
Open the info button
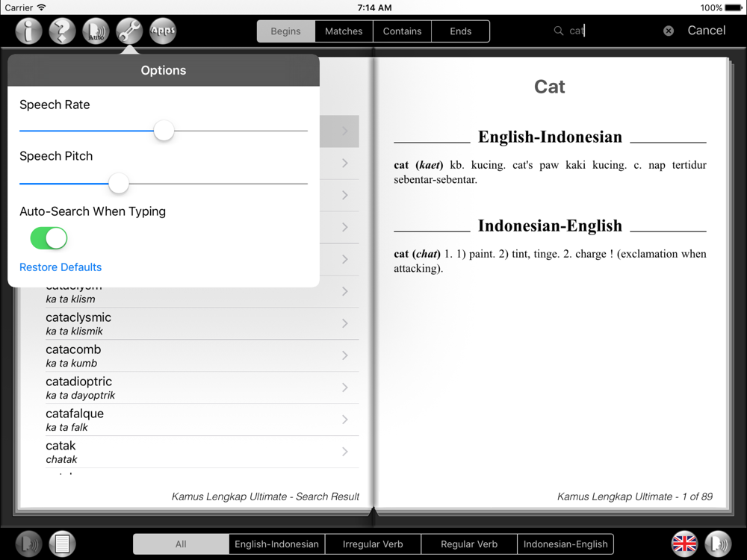[x=28, y=31]
